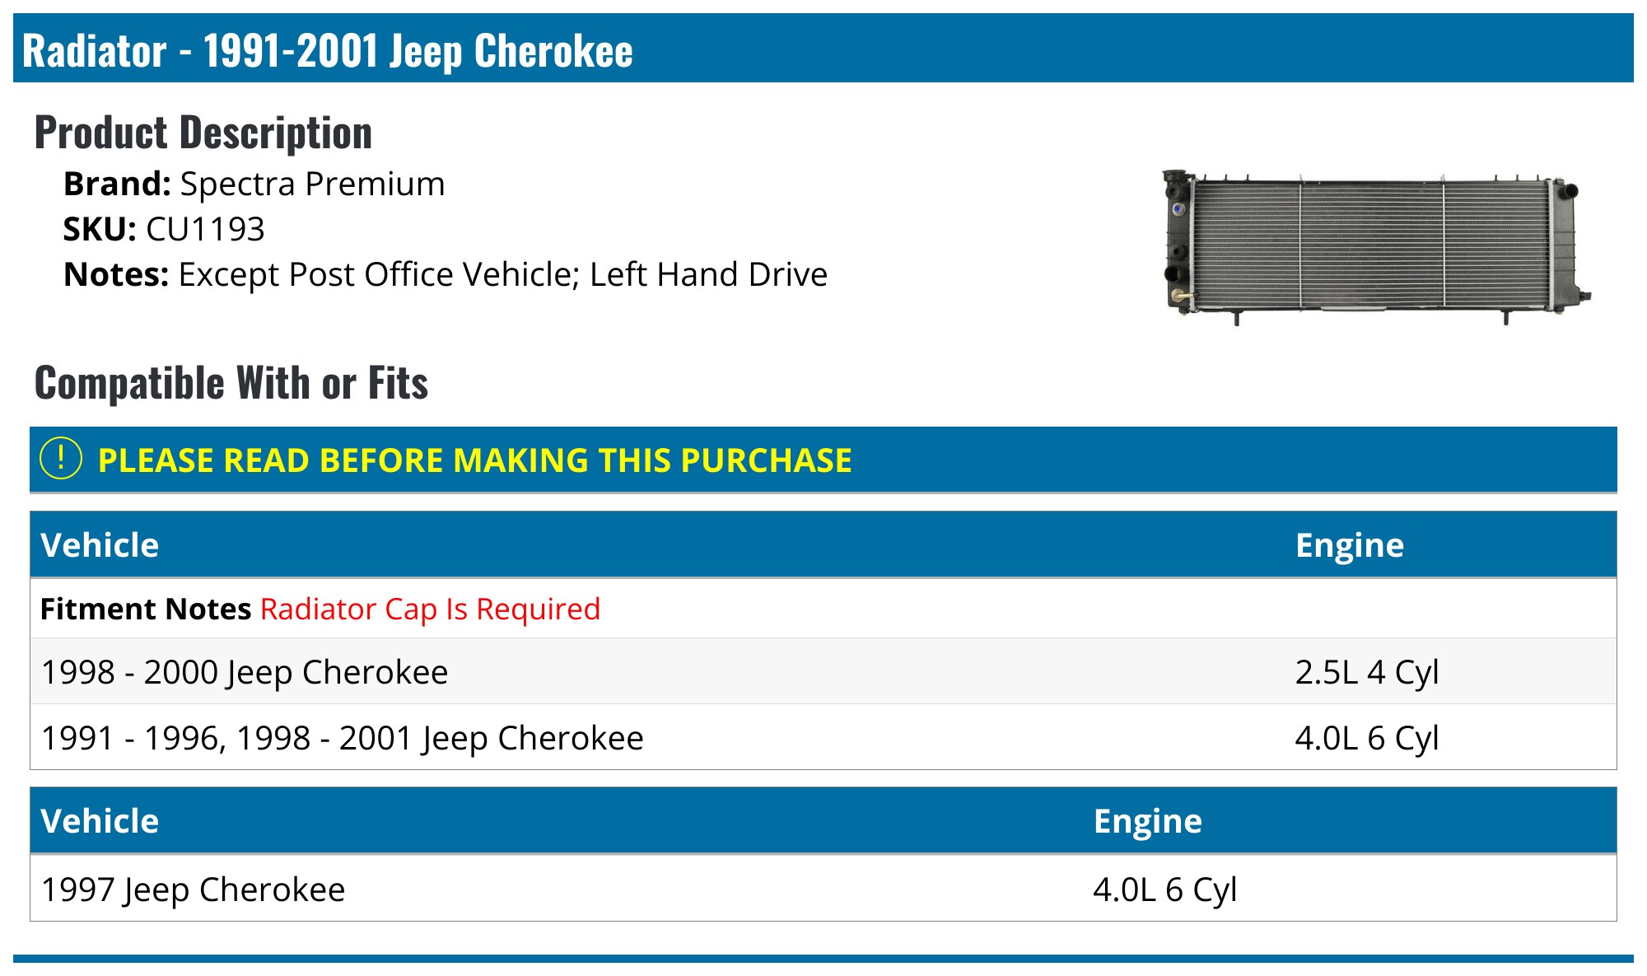Image resolution: width=1647 pixels, height=976 pixels.
Task: Click the Compatible With or Fits heading
Action: tap(231, 383)
